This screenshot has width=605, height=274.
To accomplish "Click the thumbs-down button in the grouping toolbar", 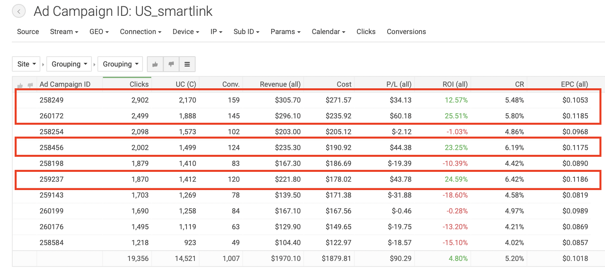I will (171, 64).
